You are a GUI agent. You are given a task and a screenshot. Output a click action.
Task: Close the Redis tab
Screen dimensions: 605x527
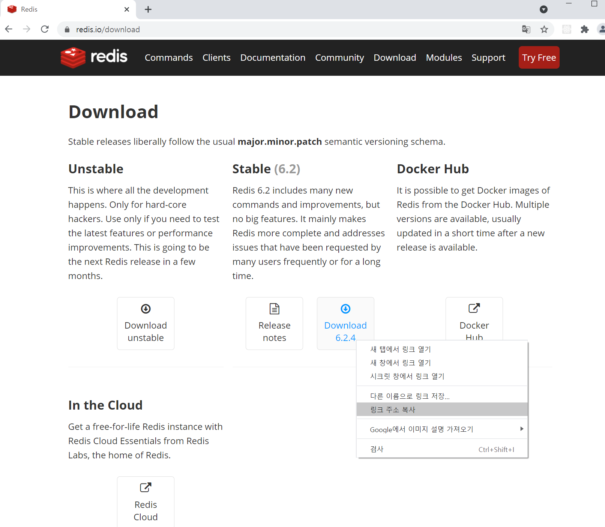127,9
